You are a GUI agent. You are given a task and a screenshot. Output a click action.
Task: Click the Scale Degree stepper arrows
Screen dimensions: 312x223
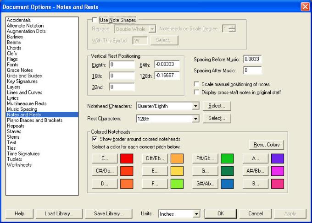[232, 28]
